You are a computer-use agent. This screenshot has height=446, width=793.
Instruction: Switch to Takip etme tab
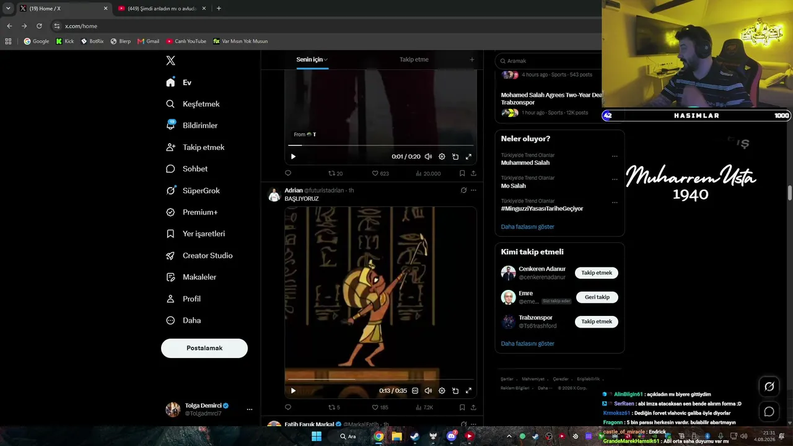[414, 59]
